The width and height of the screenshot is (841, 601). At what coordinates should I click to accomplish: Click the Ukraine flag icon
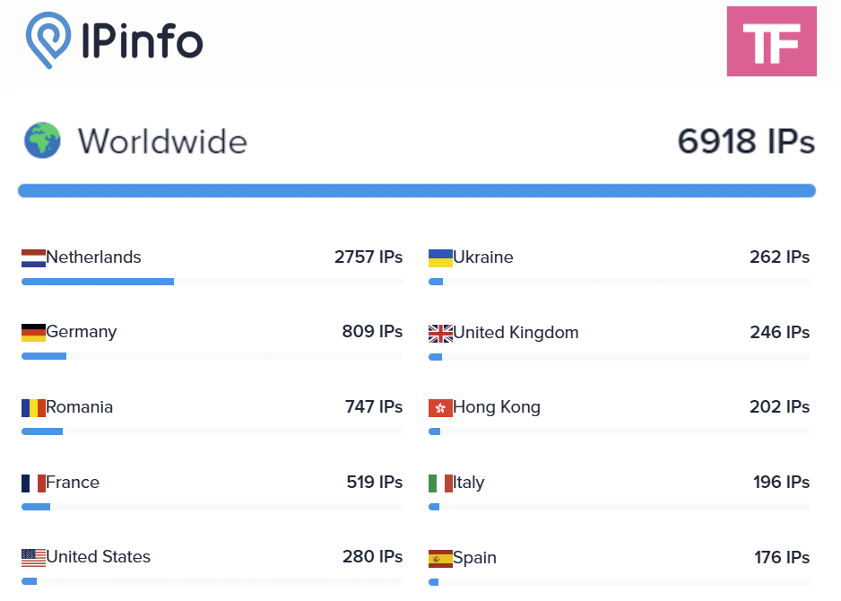[440, 258]
